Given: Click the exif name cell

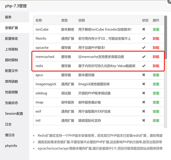Looking at the screenshot, I should (38, 111).
